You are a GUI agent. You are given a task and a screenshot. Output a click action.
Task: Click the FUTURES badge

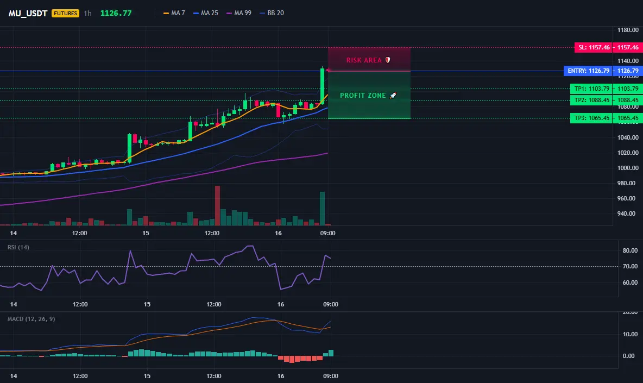pyautogui.click(x=65, y=13)
